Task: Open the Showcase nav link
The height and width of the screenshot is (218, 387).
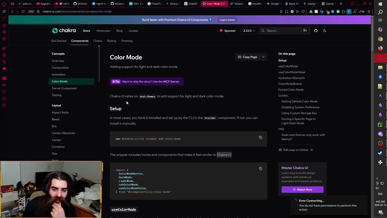Action: (x=103, y=31)
